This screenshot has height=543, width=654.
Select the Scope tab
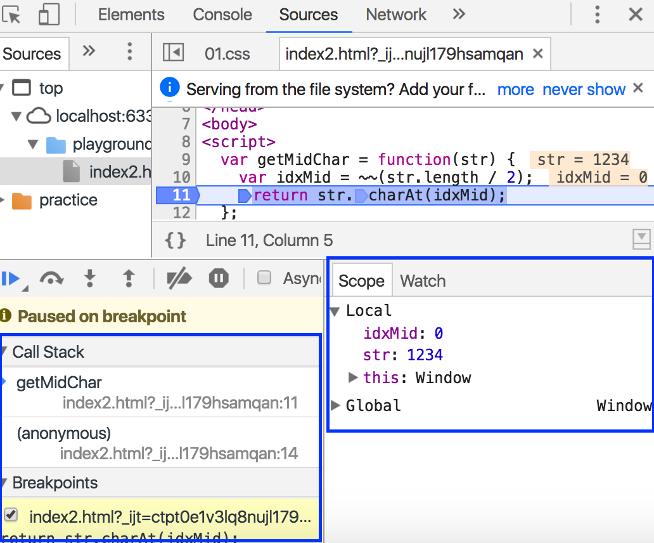click(x=362, y=281)
